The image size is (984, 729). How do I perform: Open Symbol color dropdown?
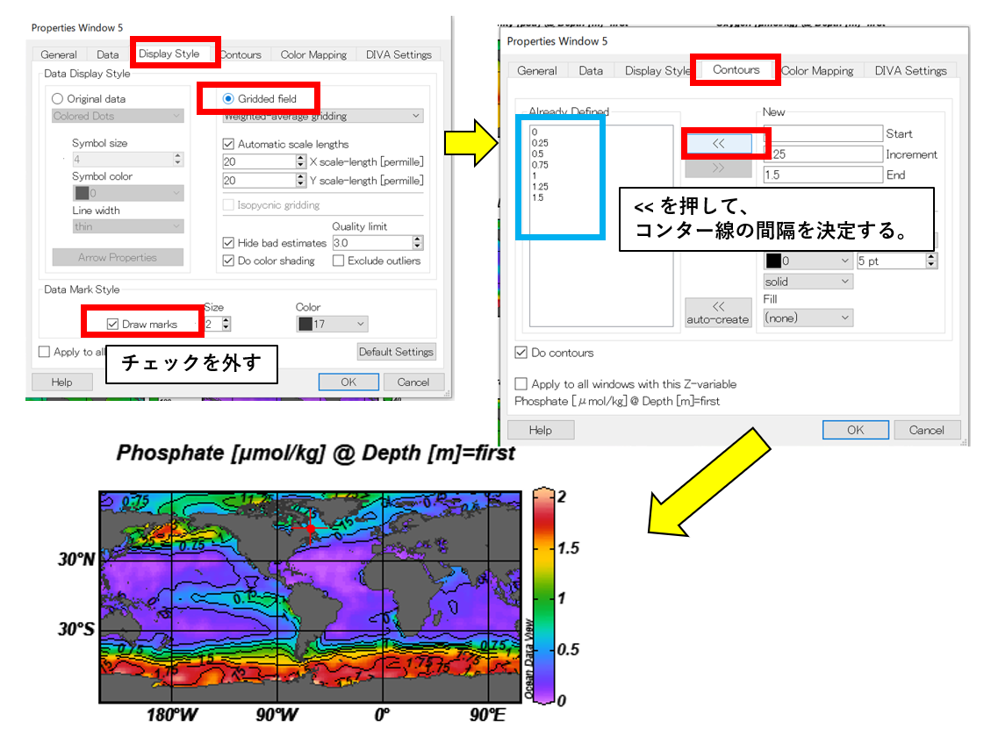(x=129, y=193)
